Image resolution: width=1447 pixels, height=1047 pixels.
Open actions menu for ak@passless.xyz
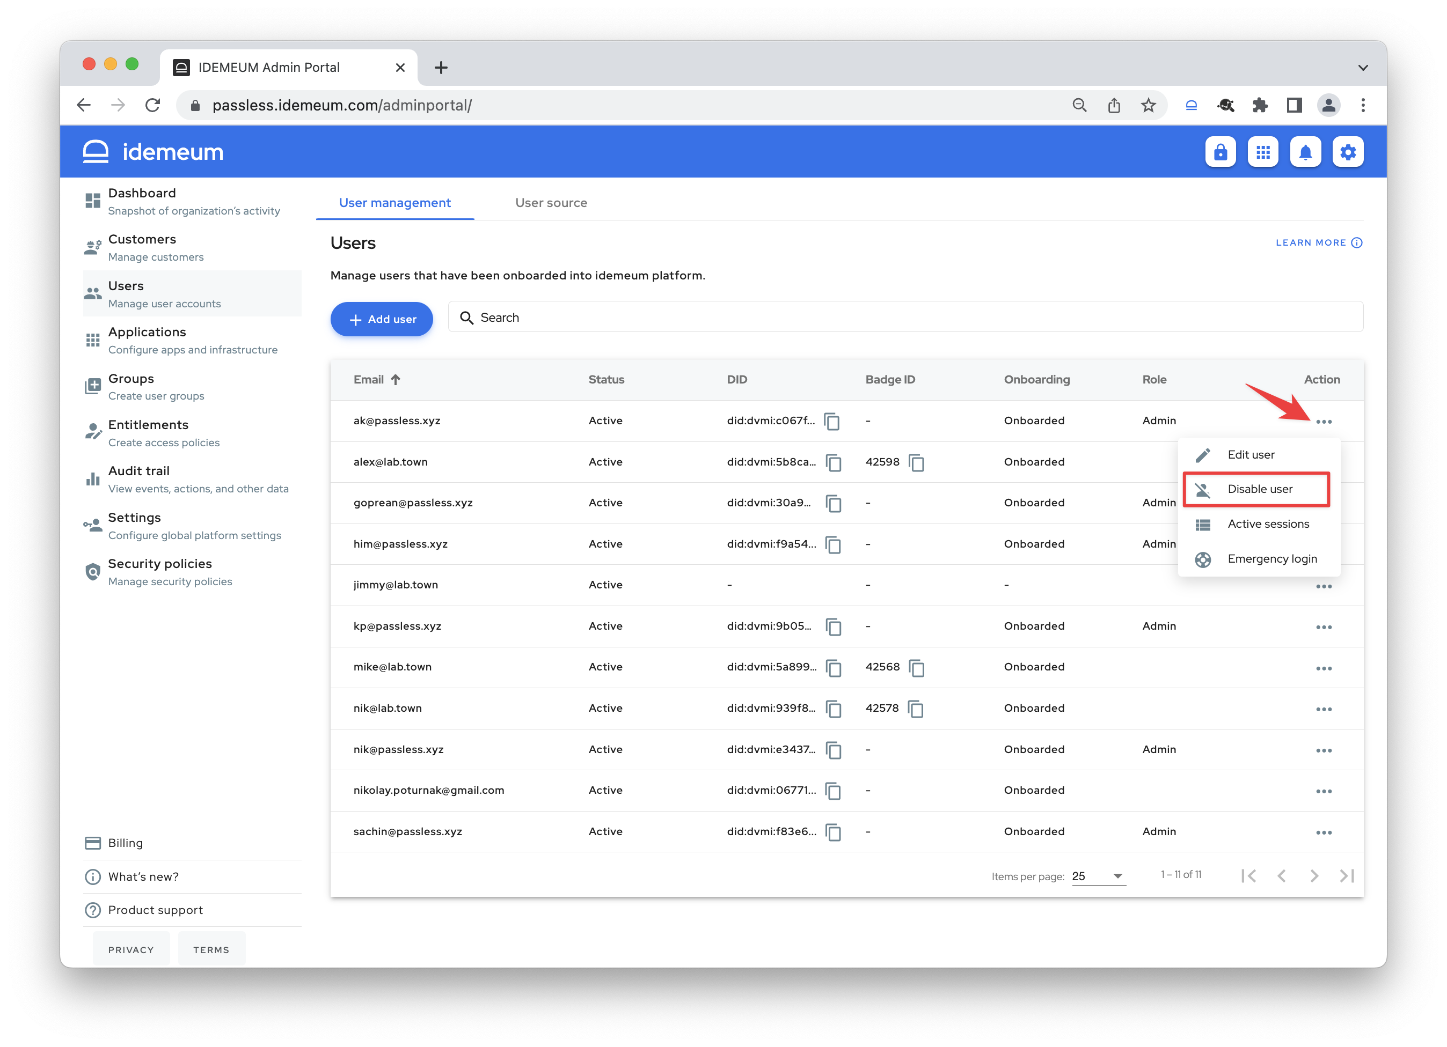[x=1323, y=422]
